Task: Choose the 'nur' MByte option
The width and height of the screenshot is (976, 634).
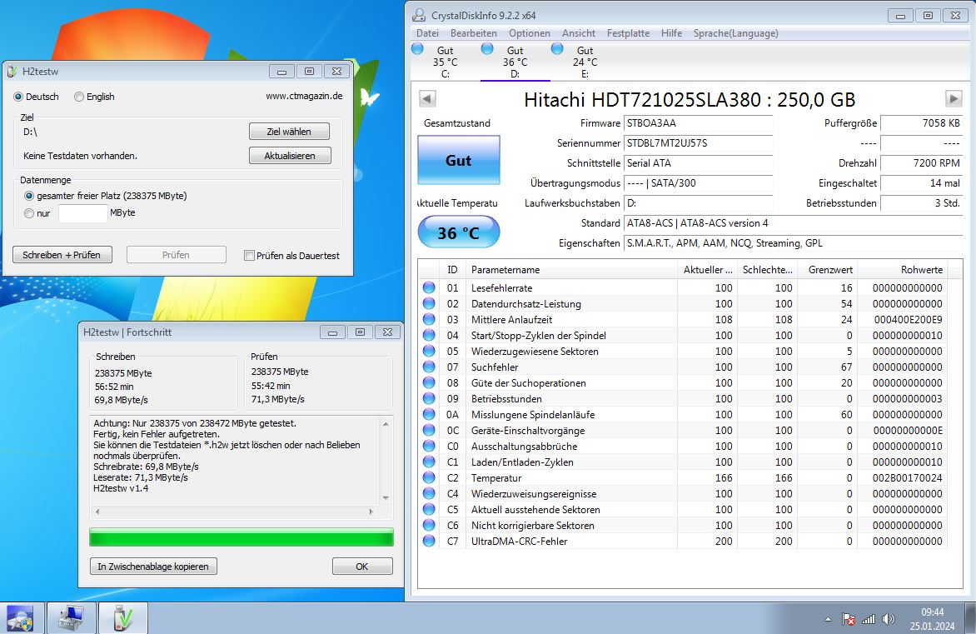Action: 37,213
